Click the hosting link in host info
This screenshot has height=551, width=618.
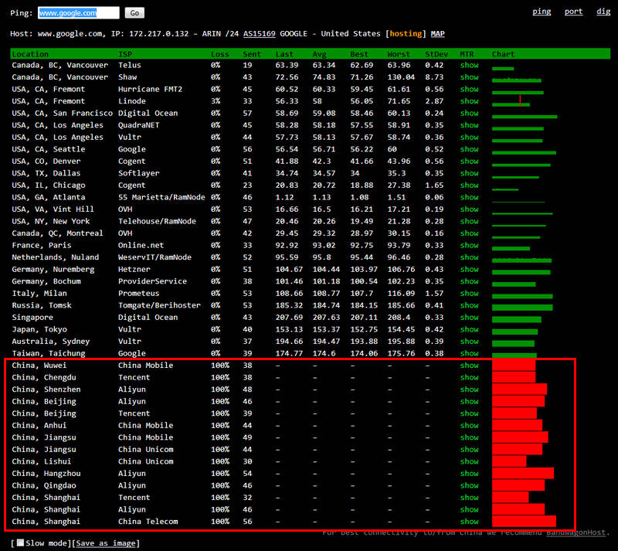[406, 34]
